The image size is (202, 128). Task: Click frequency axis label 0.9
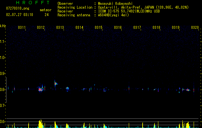point(3,74)
